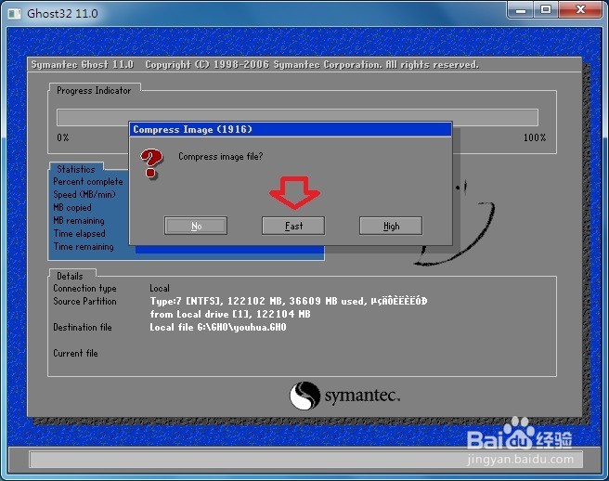Click the 'Speed (MB/min)' label
The height and width of the screenshot is (481, 609).
84,194
